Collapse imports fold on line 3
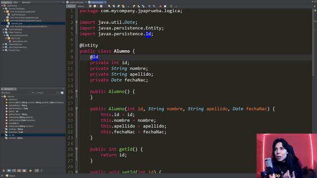This screenshot has width=317, height=178. (x=76, y=22)
